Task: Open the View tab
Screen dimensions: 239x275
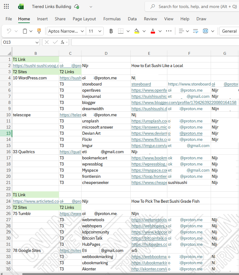Action: pyautogui.click(x=169, y=19)
